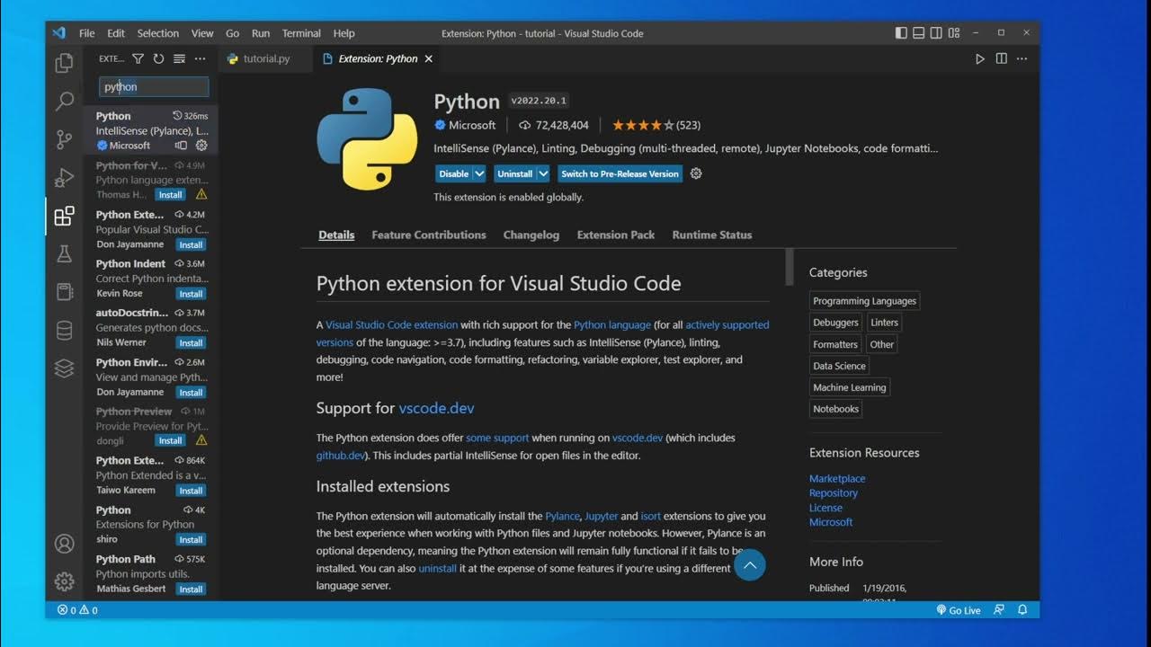Viewport: 1151px width, 647px height.
Task: Open the Source Control view
Action: [x=64, y=139]
